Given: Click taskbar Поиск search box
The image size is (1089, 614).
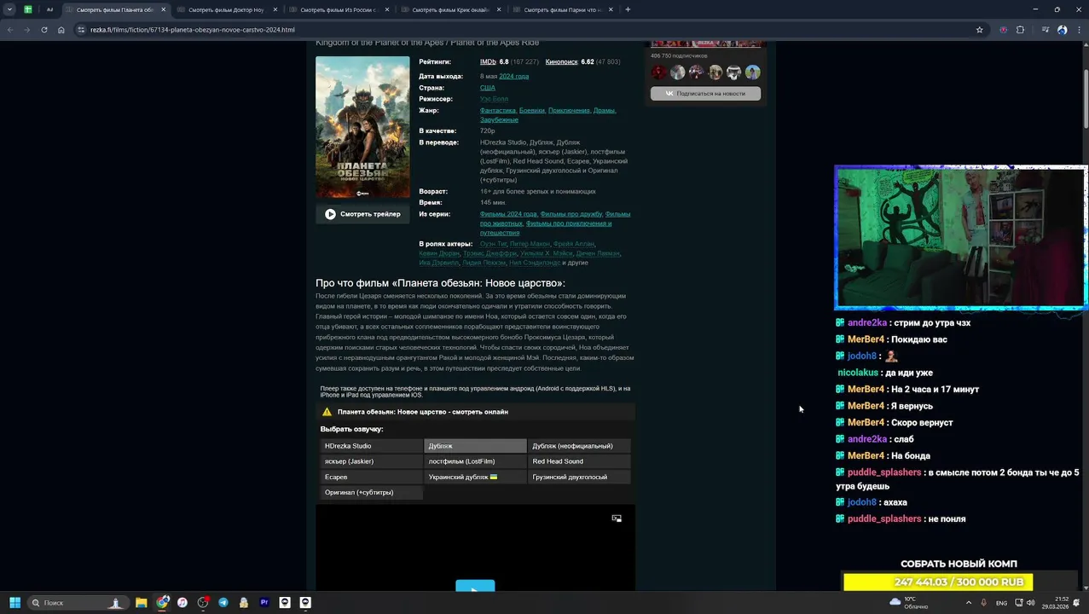Looking at the screenshot, I should [x=77, y=602].
